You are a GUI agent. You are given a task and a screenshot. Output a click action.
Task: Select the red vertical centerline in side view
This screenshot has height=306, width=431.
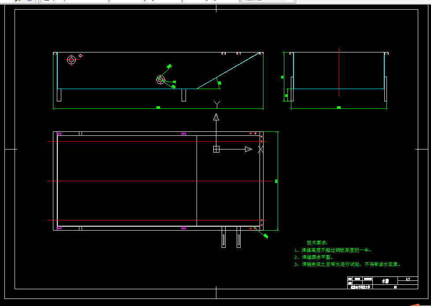(339, 72)
